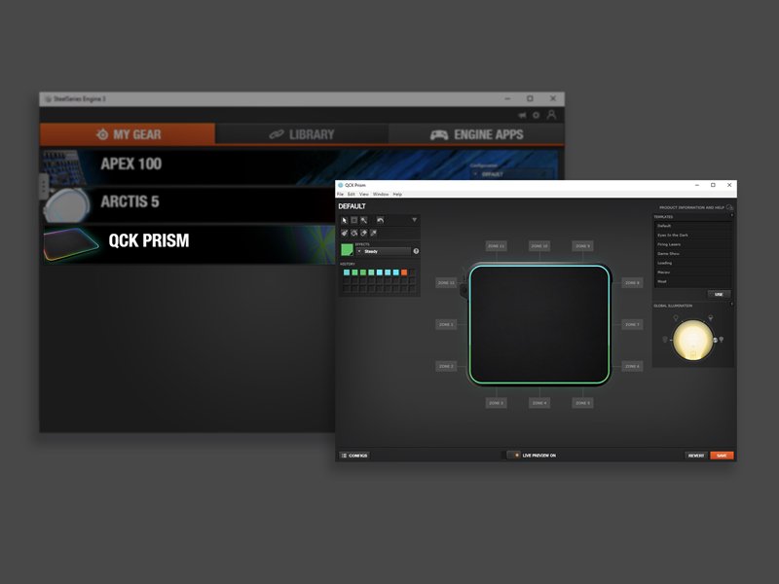The image size is (779, 584).
Task: Select the Zone 5 label
Action: (x=582, y=403)
